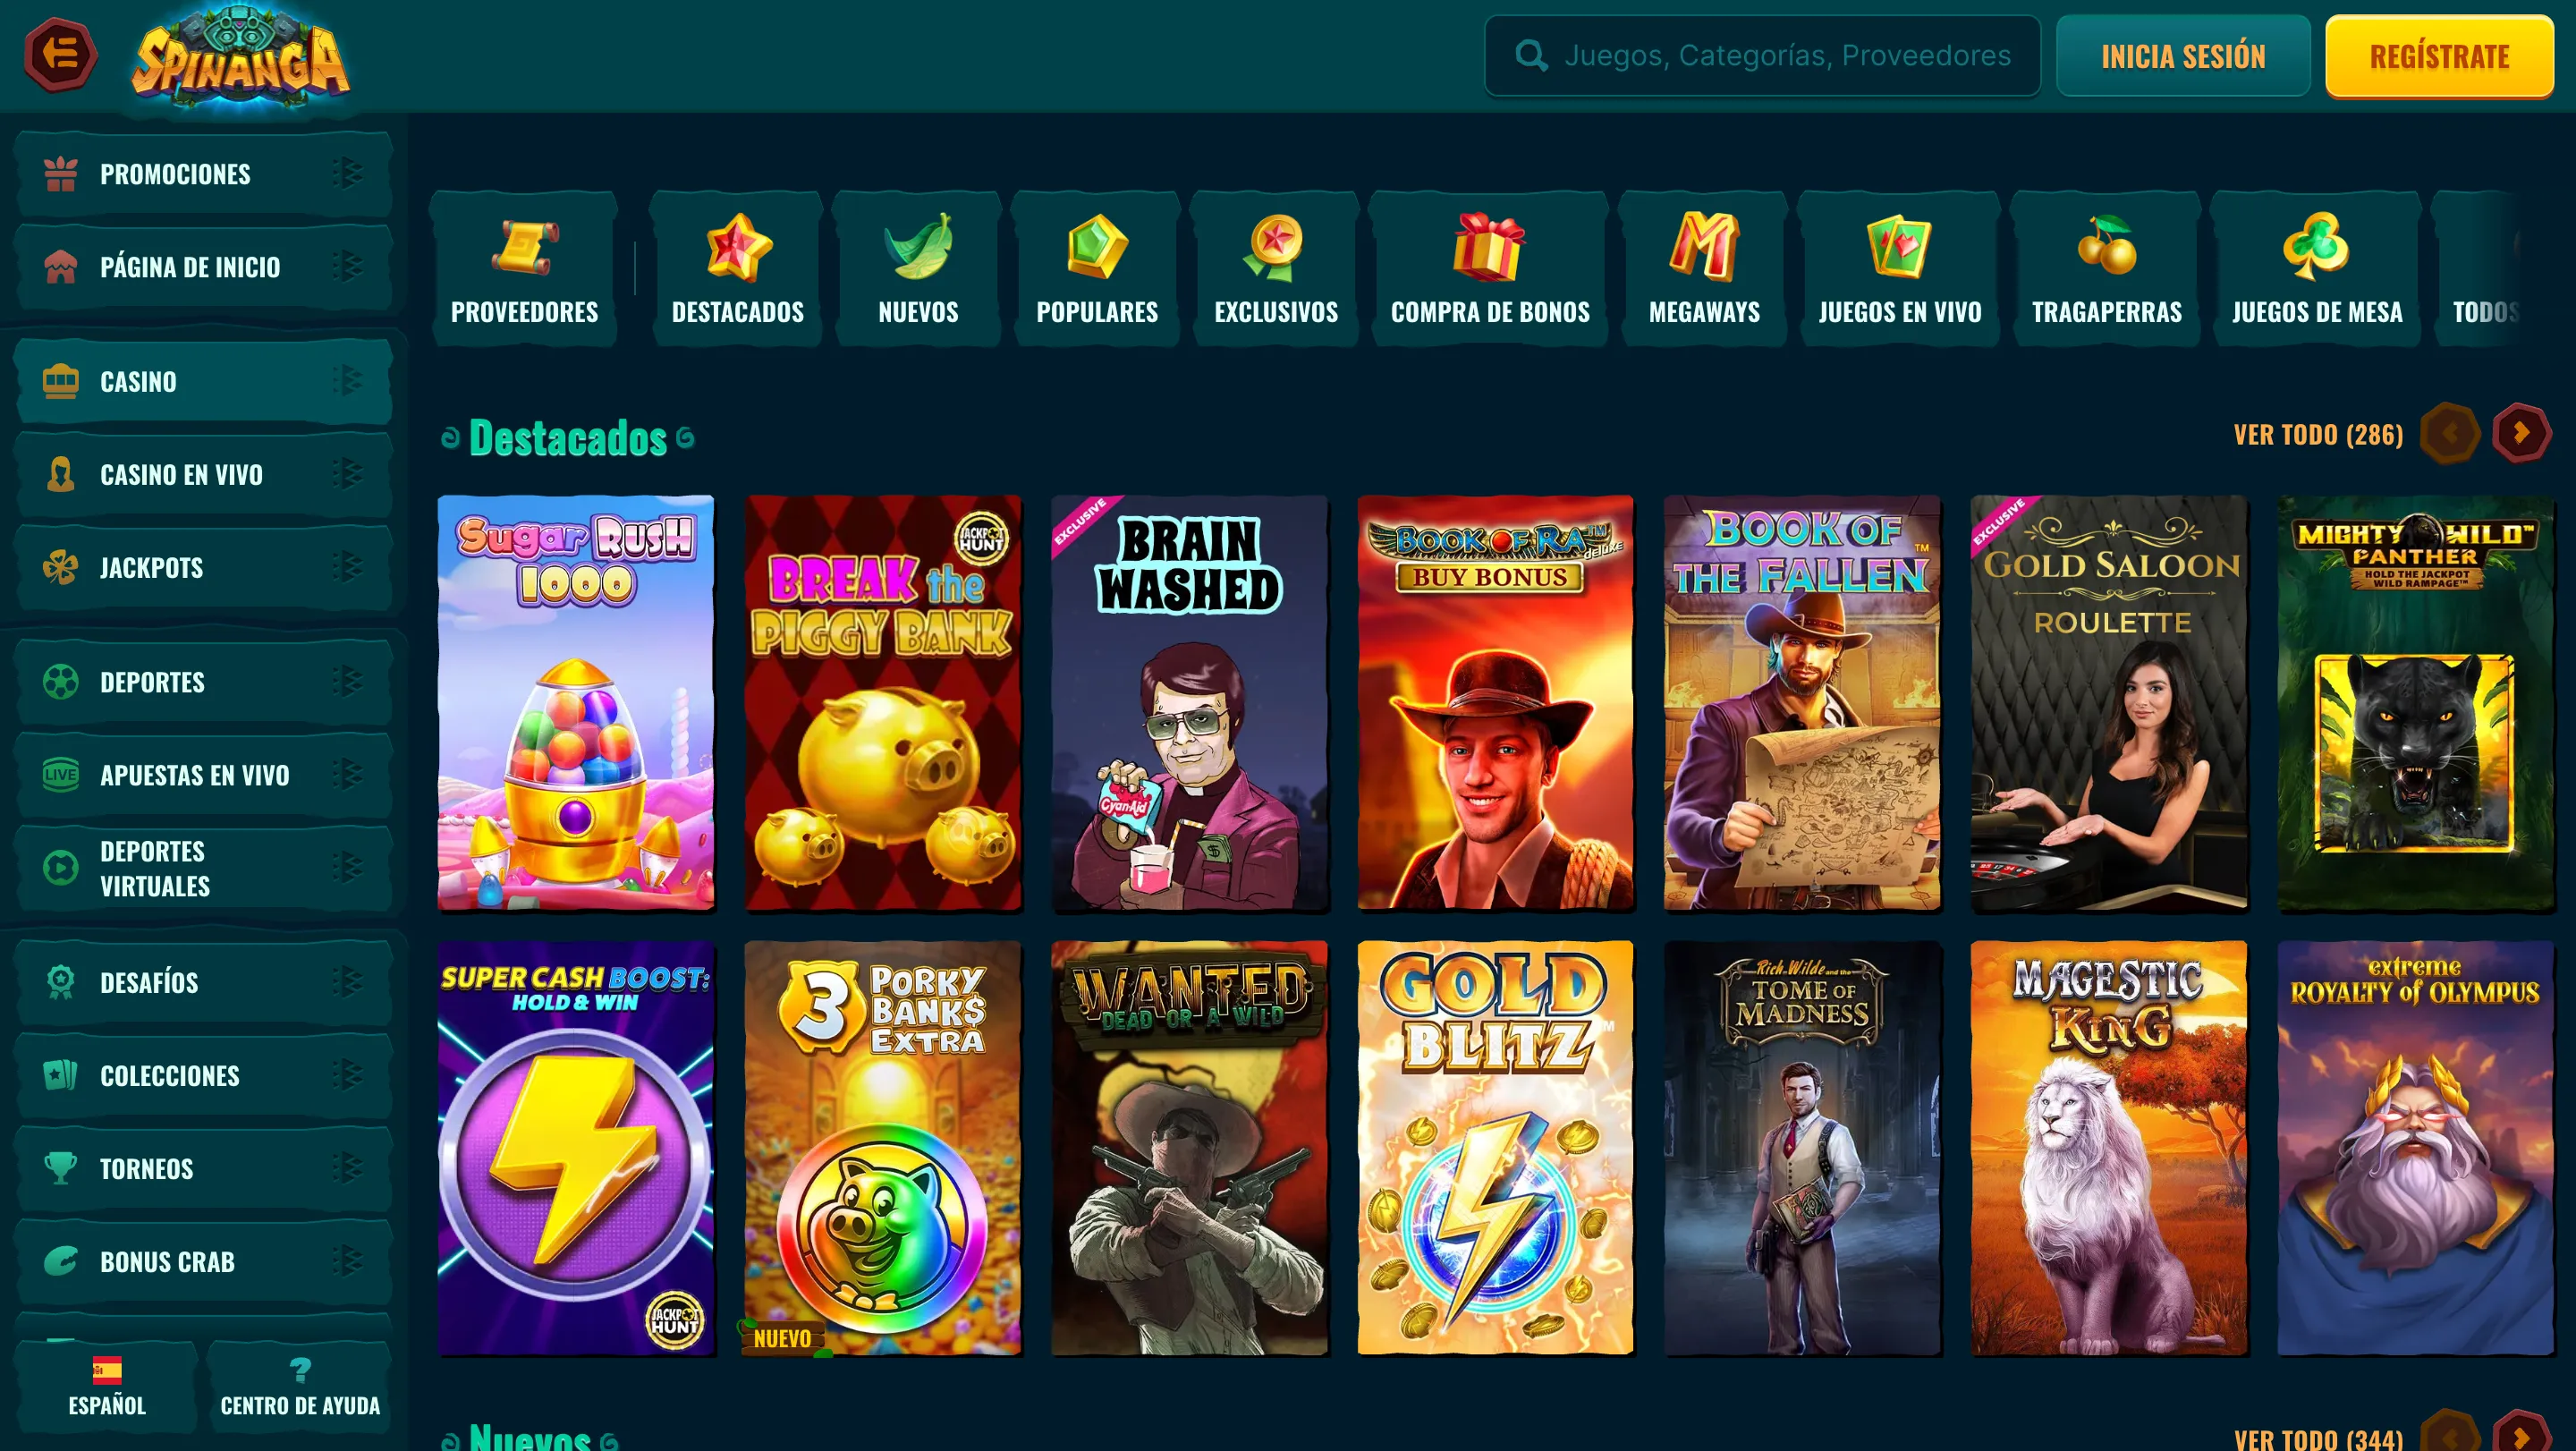
Task: Click the Página de Inicio house icon
Action: tap(61, 267)
